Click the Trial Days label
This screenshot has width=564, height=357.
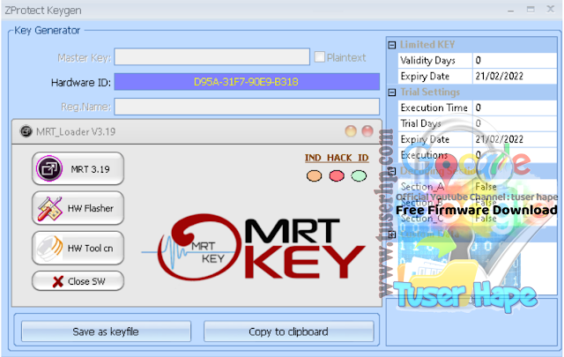tap(420, 123)
